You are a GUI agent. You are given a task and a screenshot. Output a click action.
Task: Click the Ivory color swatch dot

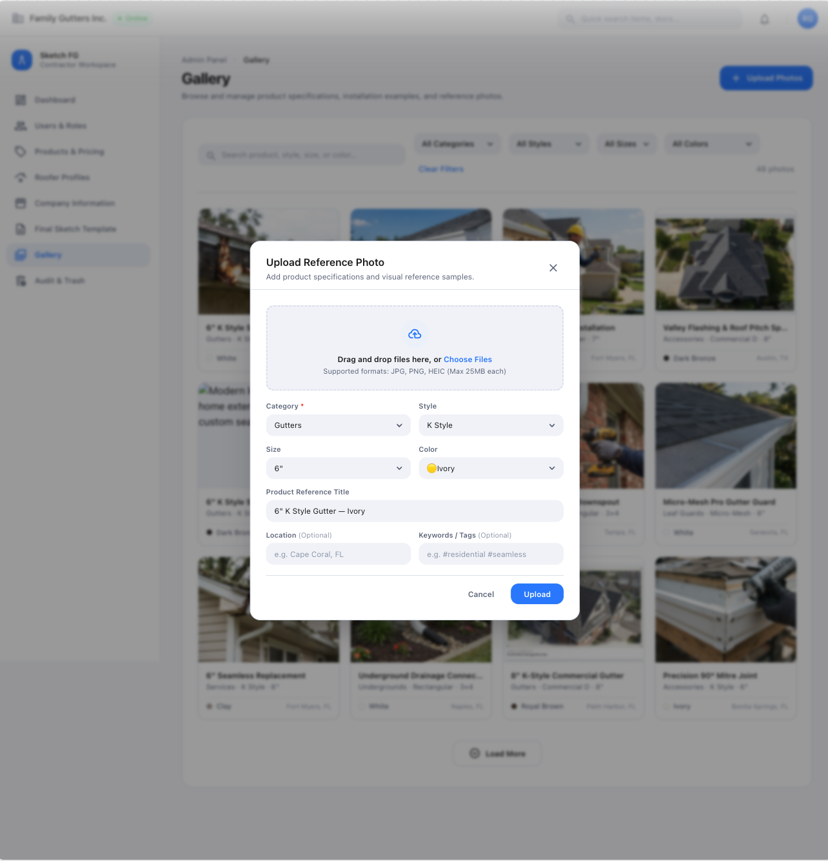click(x=432, y=469)
